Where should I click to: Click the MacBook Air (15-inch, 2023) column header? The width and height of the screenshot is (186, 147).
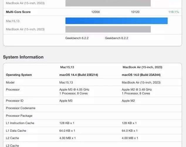(x=142, y=67)
